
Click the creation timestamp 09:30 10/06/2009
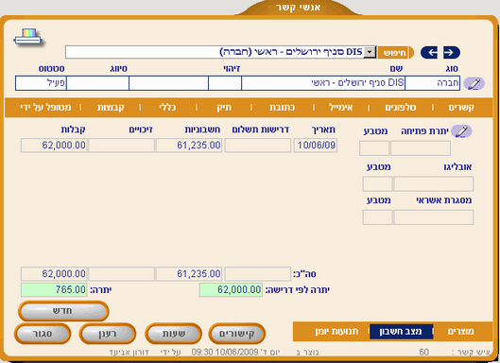point(226,353)
